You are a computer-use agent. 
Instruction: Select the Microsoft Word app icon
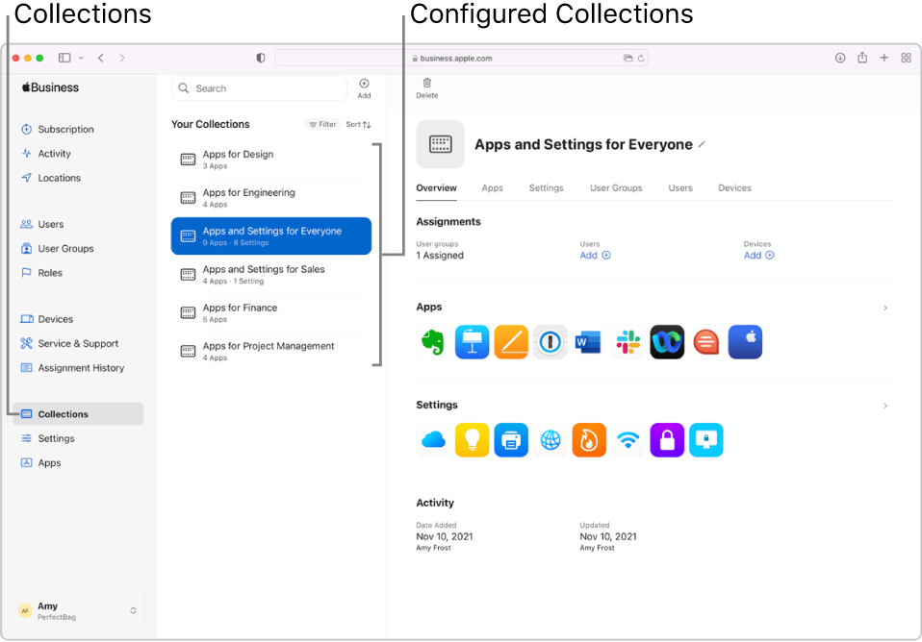click(588, 341)
